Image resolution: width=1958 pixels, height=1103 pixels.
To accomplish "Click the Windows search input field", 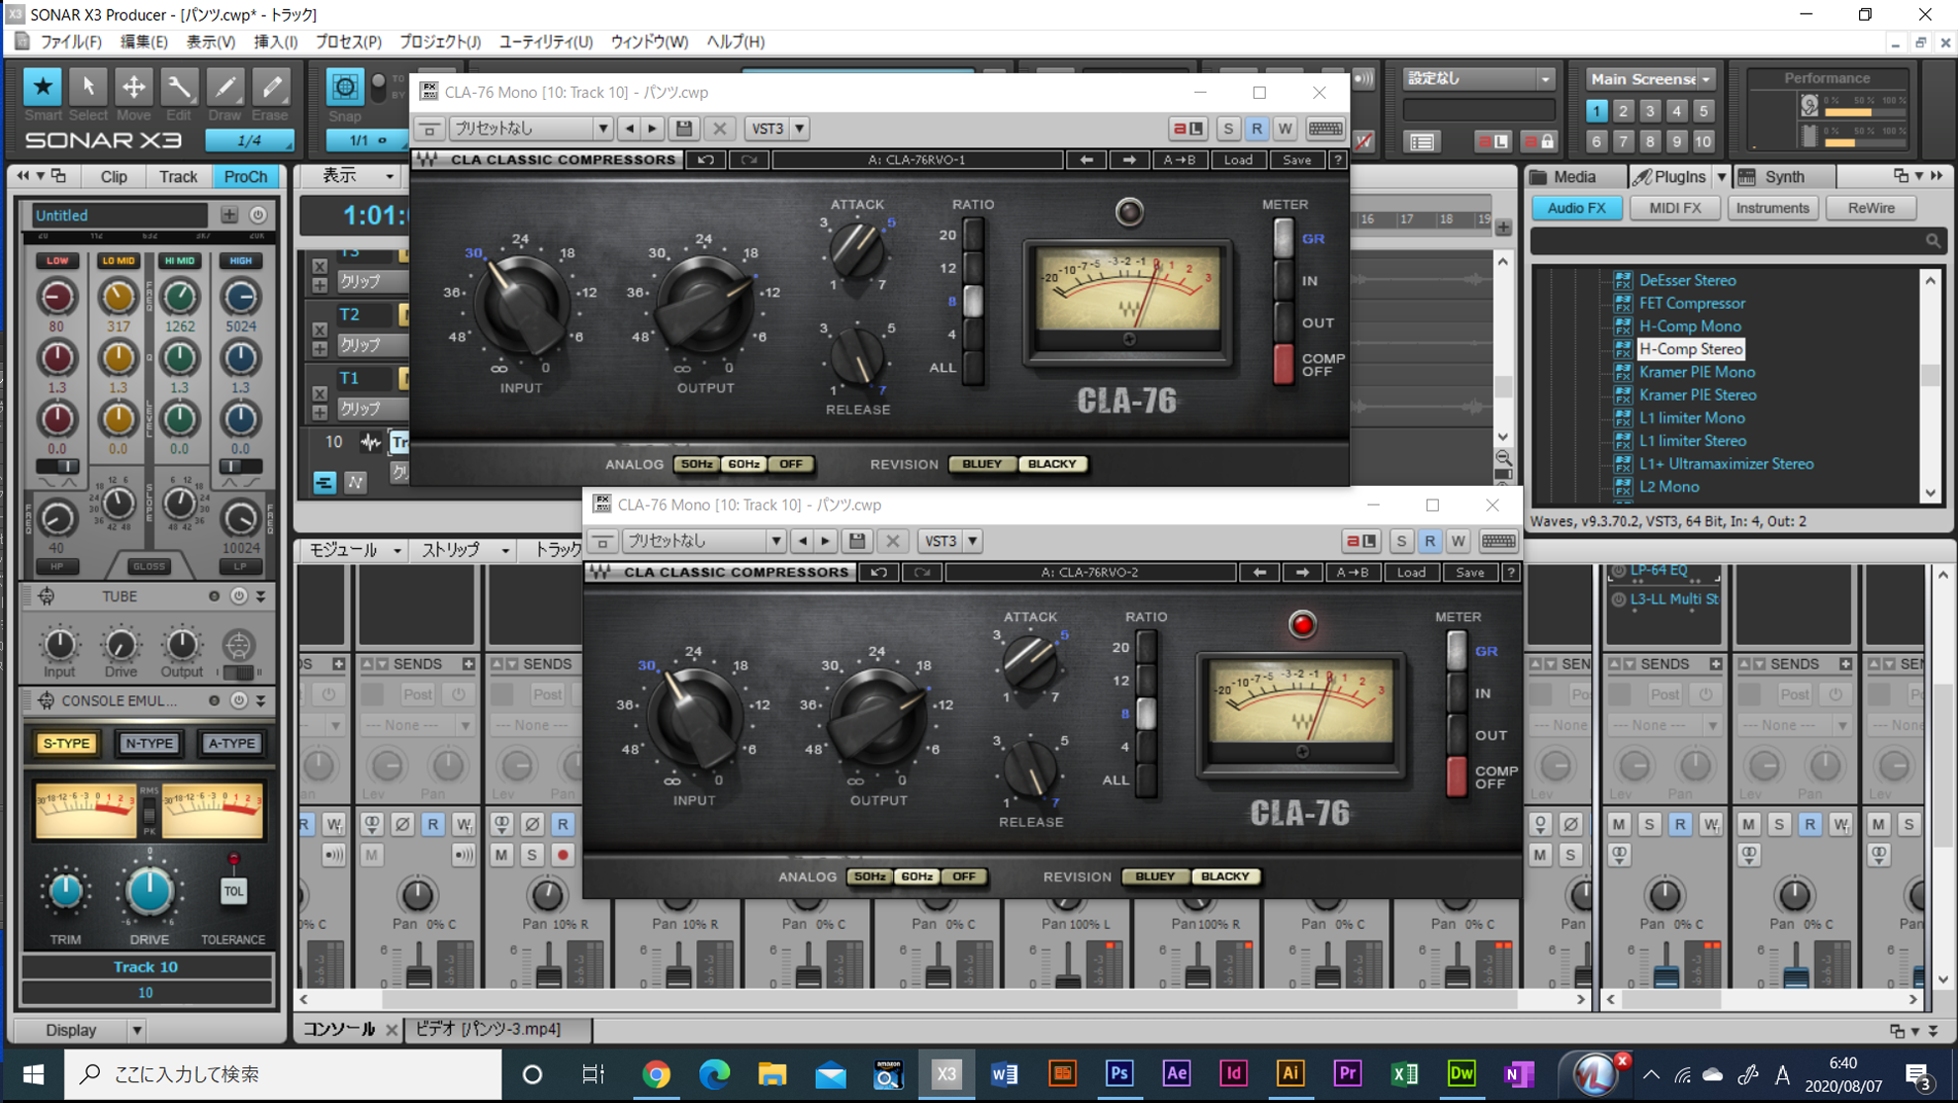I will tap(284, 1073).
